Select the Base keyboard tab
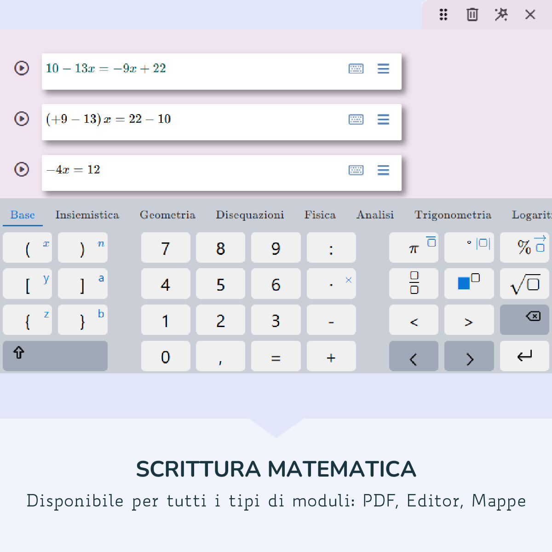The height and width of the screenshot is (552, 552). tap(23, 215)
